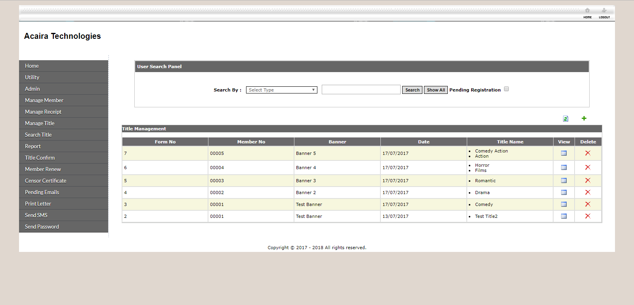Delete the Banner 4 row with red X

point(588,168)
